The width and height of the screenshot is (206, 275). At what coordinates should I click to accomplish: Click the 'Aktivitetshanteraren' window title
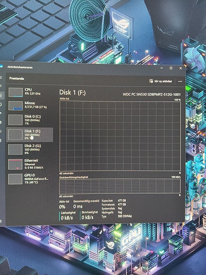(20, 67)
